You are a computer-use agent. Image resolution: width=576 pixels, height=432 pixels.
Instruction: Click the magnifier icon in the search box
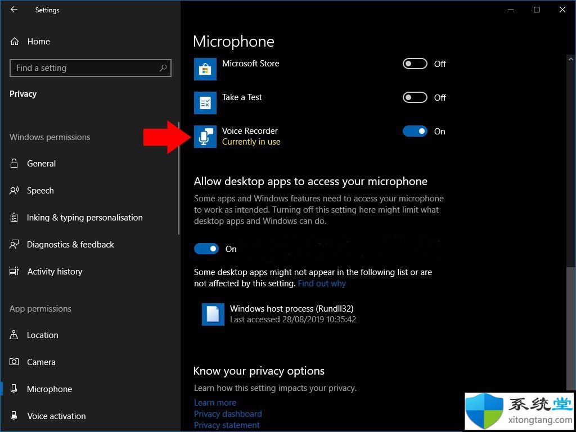coord(163,68)
